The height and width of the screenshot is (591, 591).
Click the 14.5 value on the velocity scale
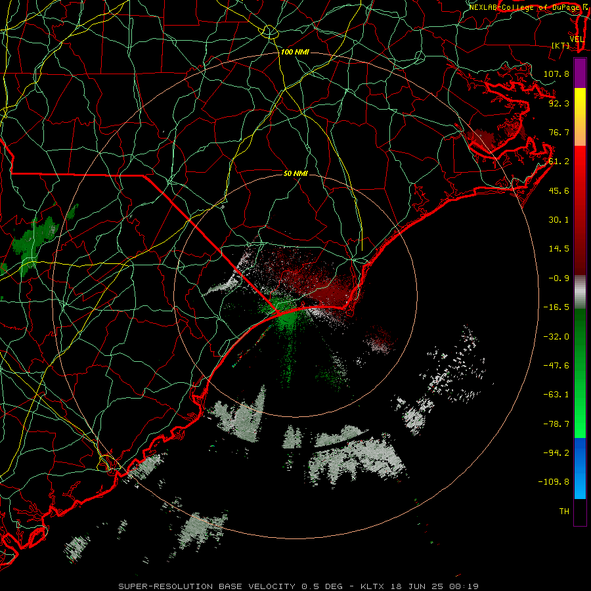pyautogui.click(x=559, y=249)
